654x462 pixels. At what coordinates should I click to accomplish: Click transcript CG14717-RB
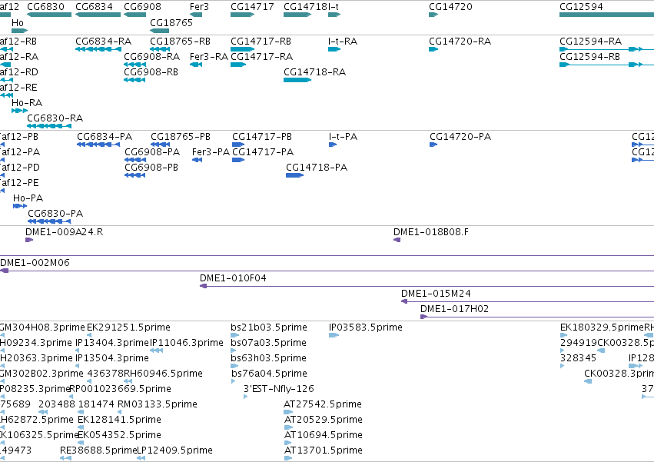tap(242, 49)
